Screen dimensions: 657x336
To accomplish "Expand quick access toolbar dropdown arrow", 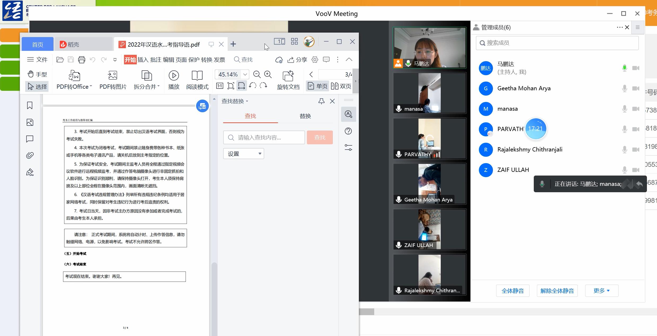I will (x=115, y=60).
